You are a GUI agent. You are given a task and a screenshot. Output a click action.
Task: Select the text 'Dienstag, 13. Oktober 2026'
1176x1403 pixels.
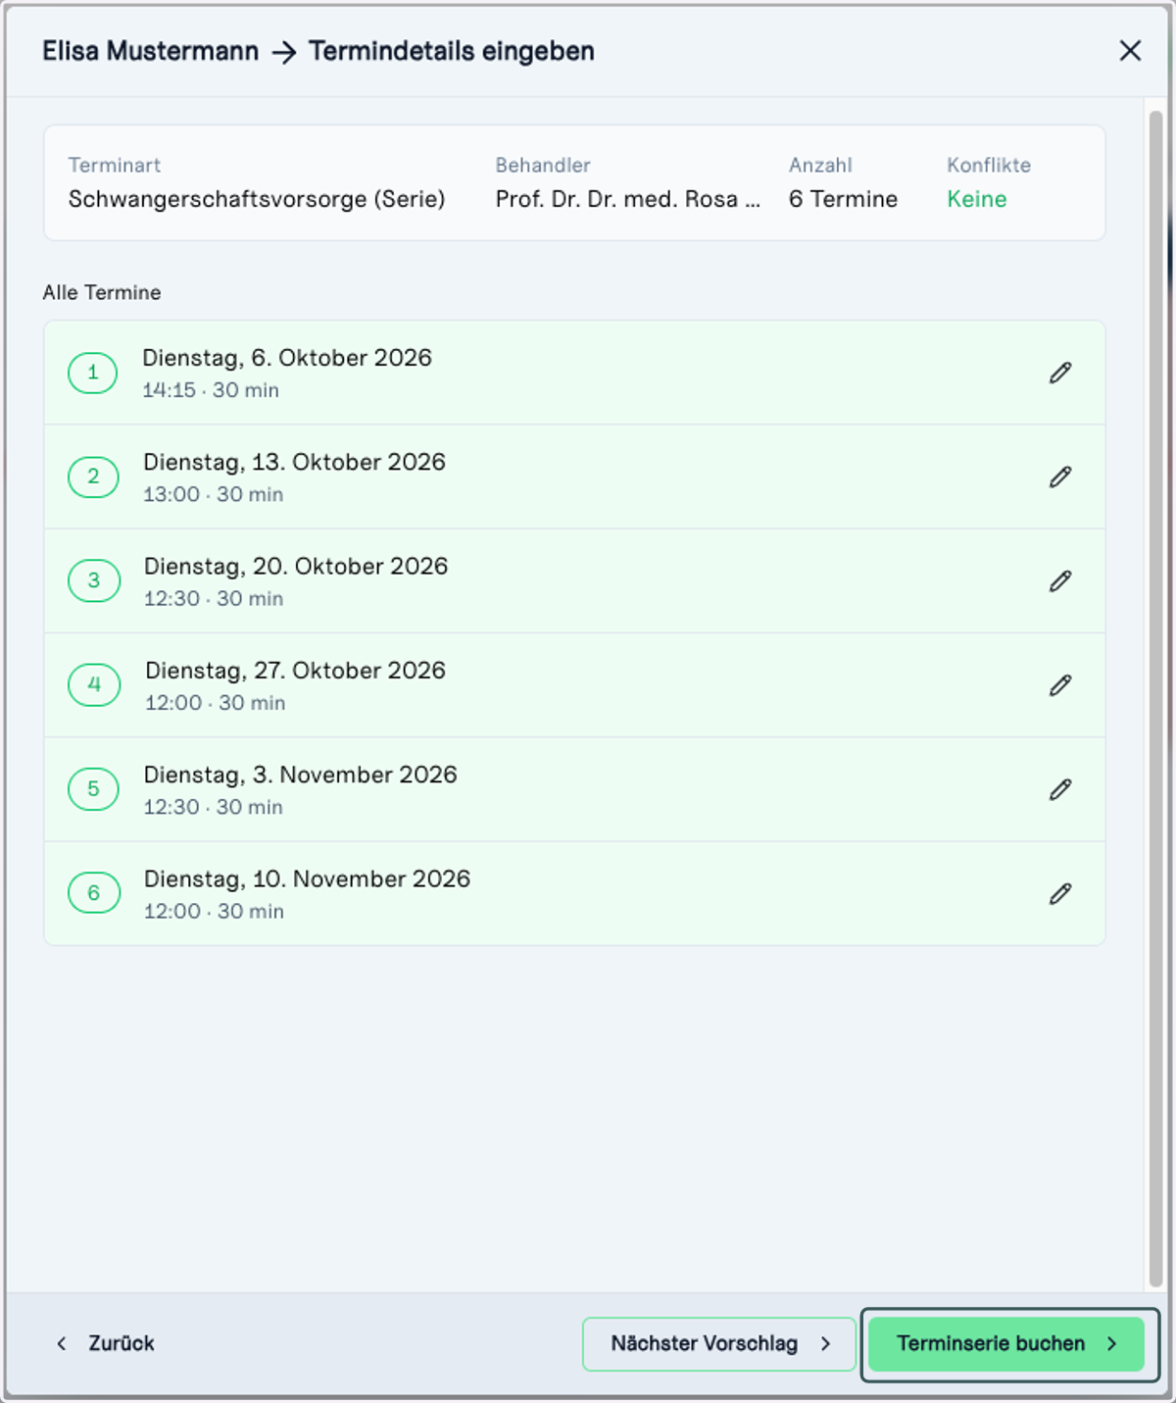tap(294, 462)
